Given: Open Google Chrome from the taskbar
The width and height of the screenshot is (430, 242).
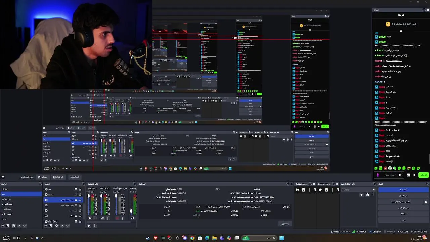Looking at the screenshot, I should [x=192, y=238].
